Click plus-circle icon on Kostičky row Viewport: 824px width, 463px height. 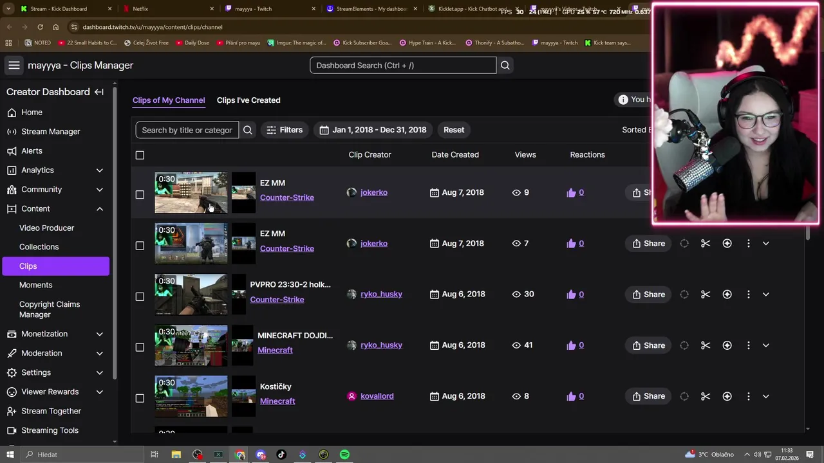coord(727,396)
